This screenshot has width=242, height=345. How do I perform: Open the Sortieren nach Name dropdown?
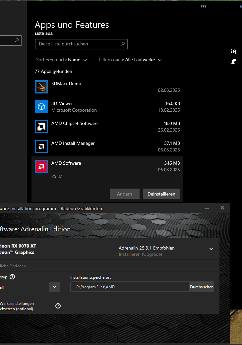point(62,60)
